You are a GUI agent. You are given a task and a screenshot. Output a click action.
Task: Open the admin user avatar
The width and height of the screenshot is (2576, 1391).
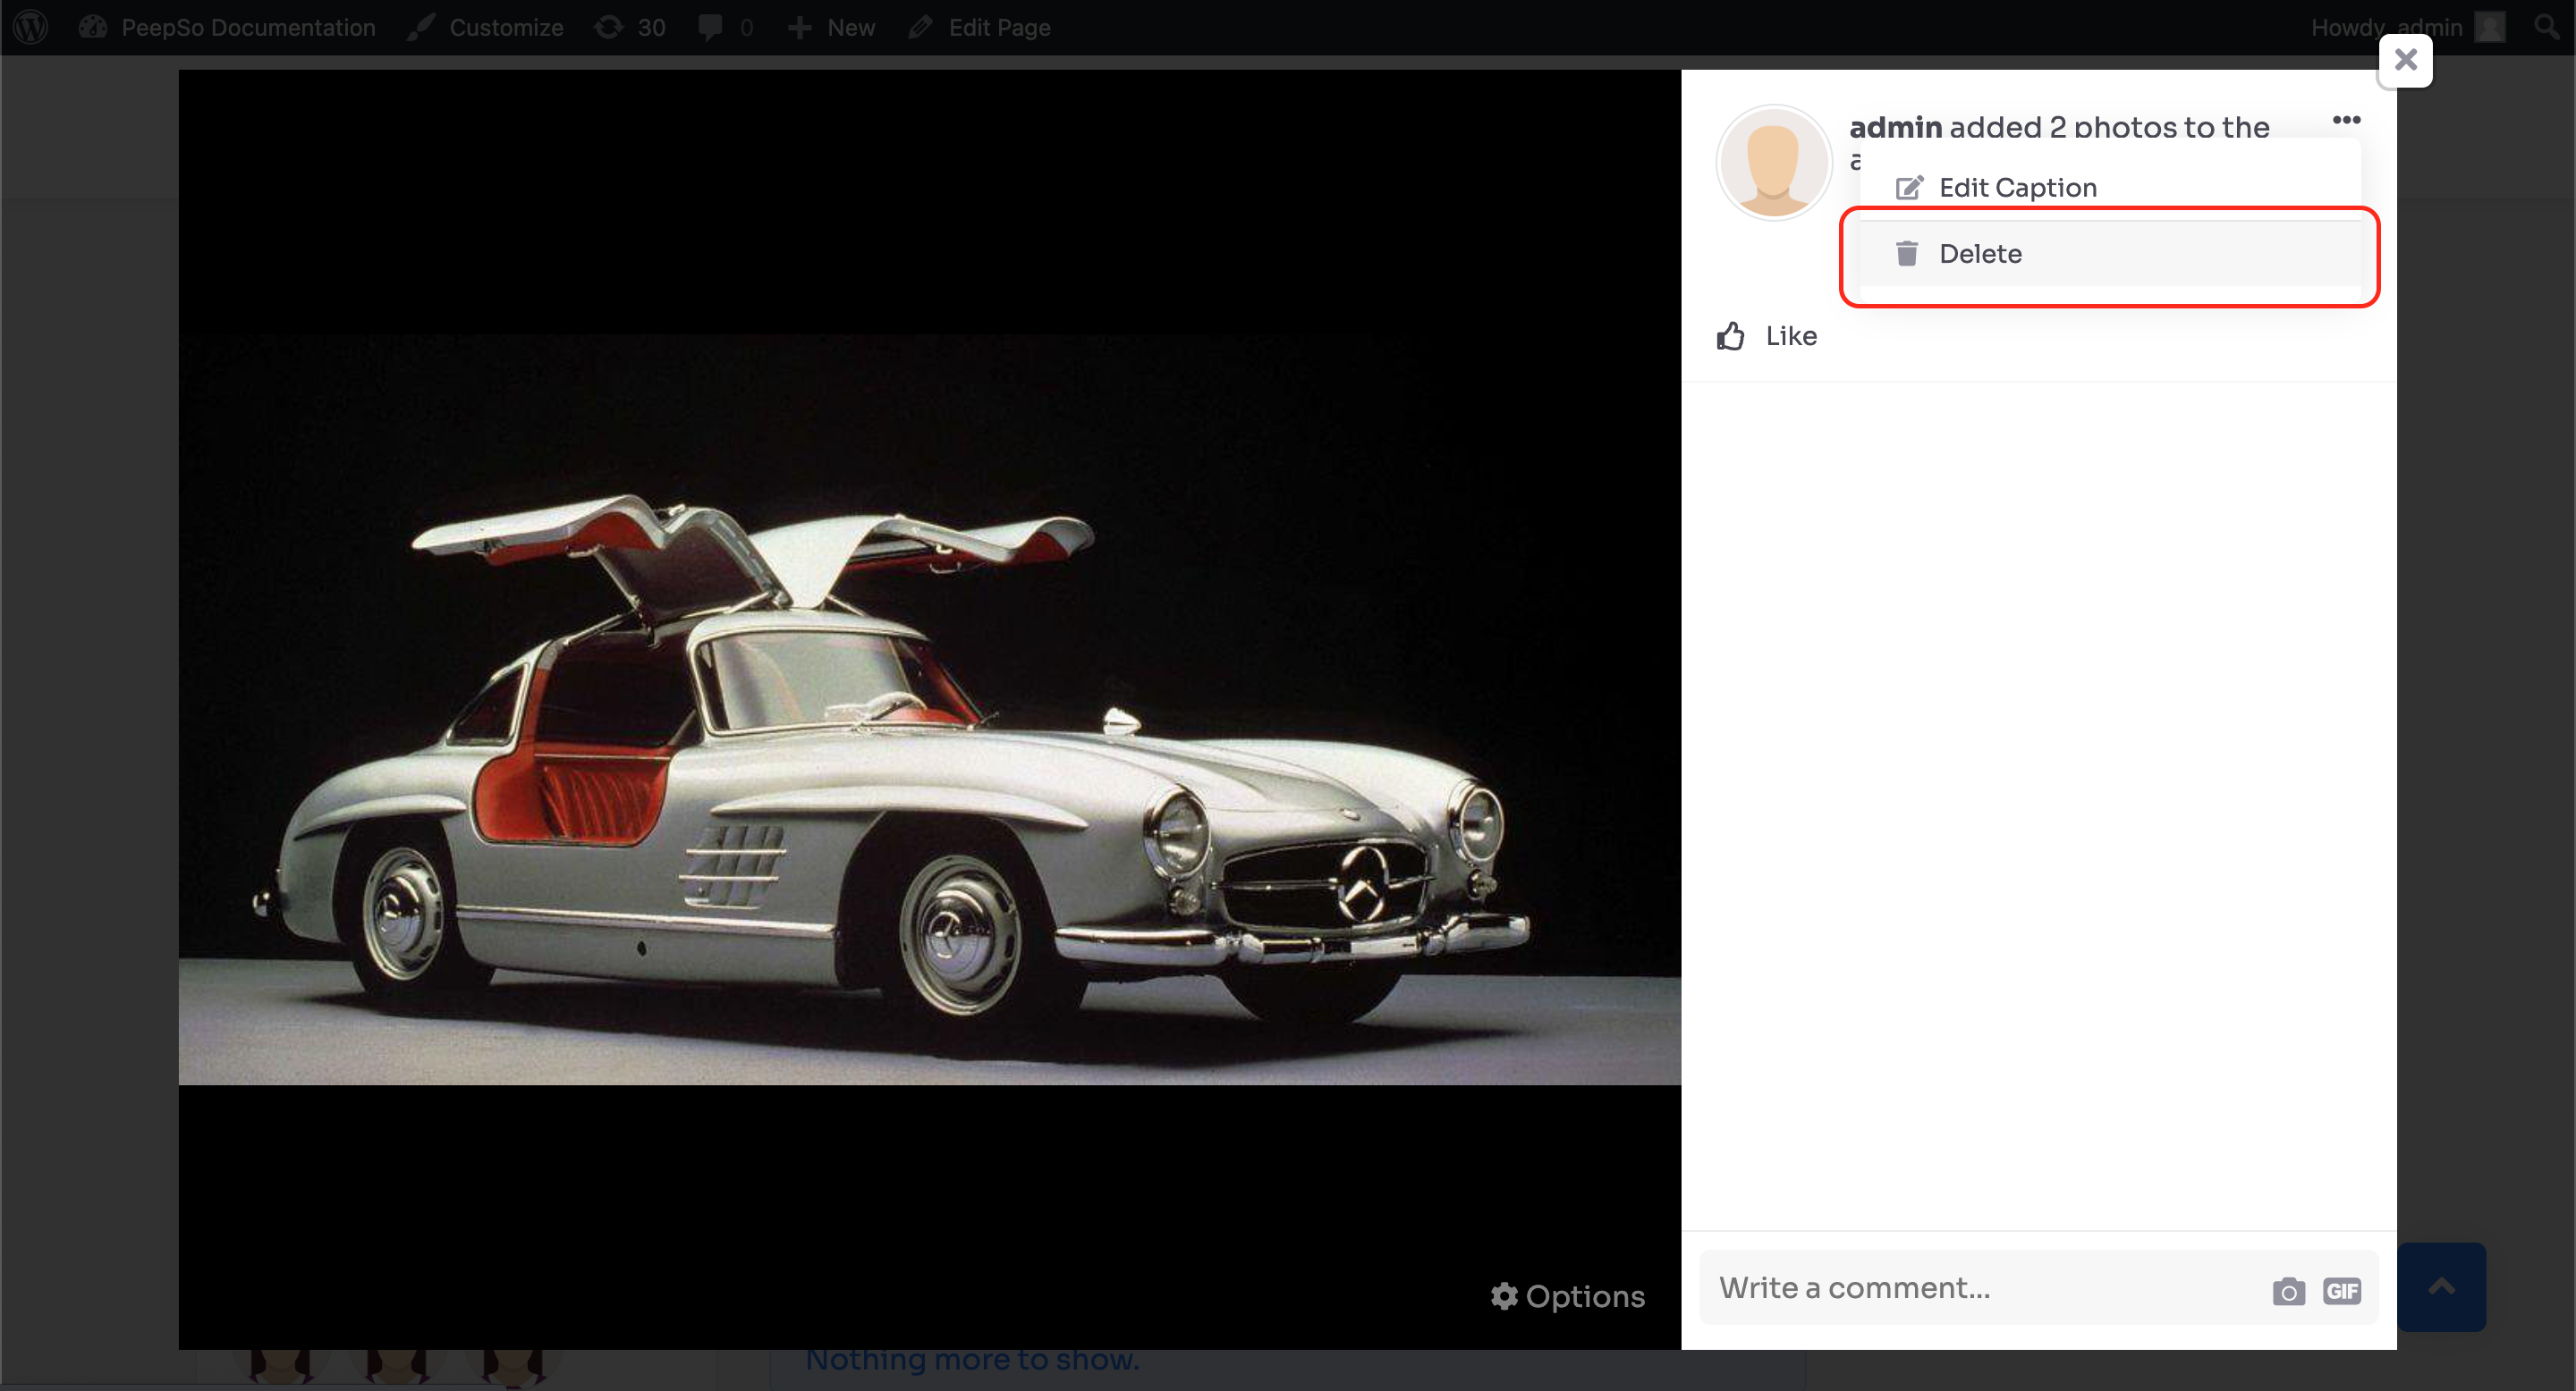click(x=1773, y=162)
